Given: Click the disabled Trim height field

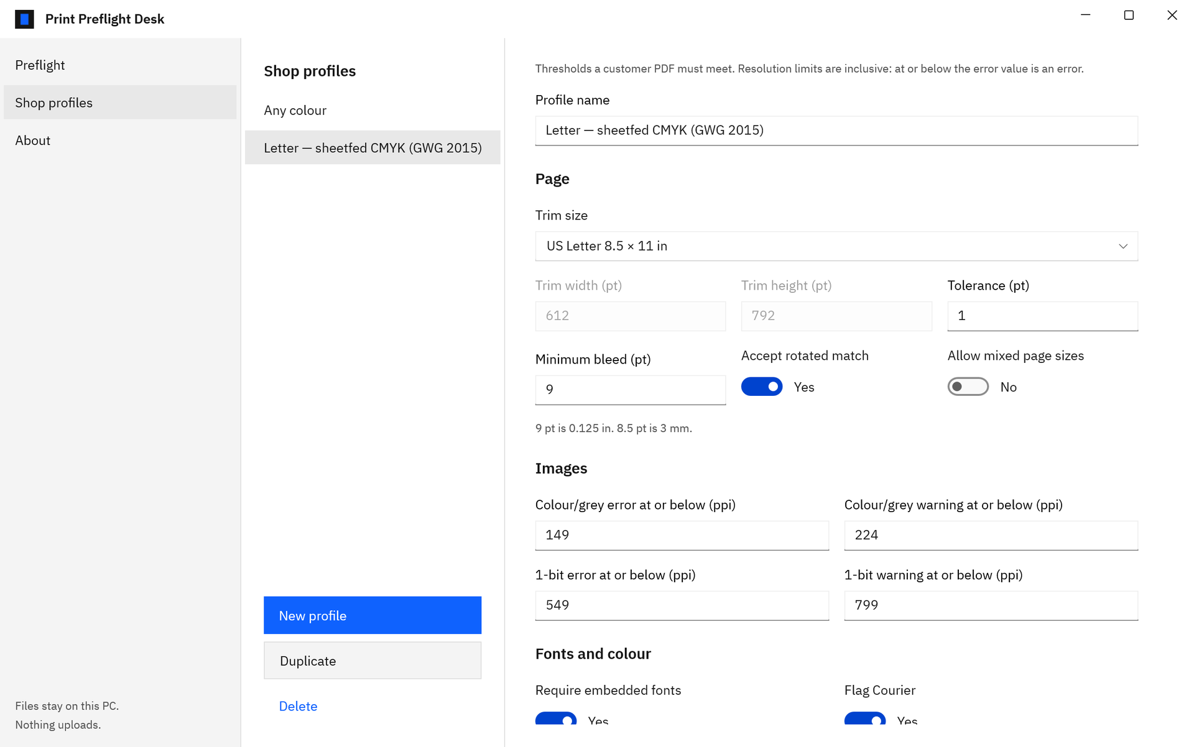Looking at the screenshot, I should [x=836, y=316].
